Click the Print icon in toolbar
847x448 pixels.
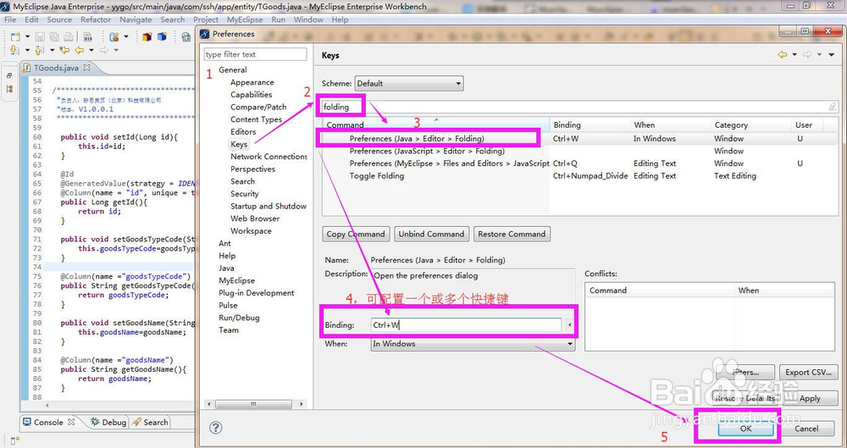[69, 36]
